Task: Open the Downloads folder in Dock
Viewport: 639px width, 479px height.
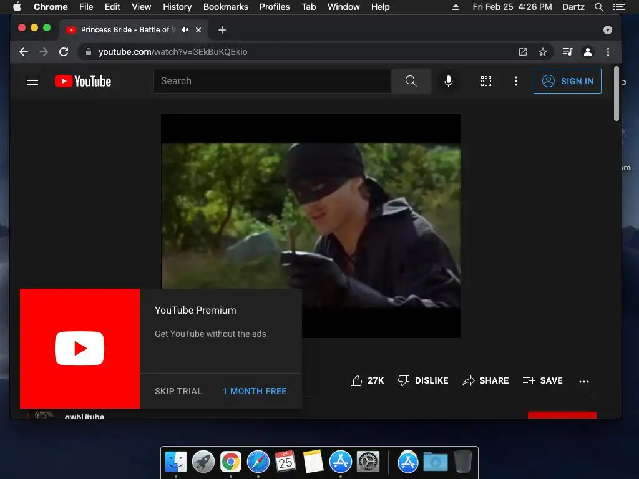Action: [x=435, y=462]
